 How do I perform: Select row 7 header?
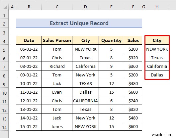click(4, 66)
